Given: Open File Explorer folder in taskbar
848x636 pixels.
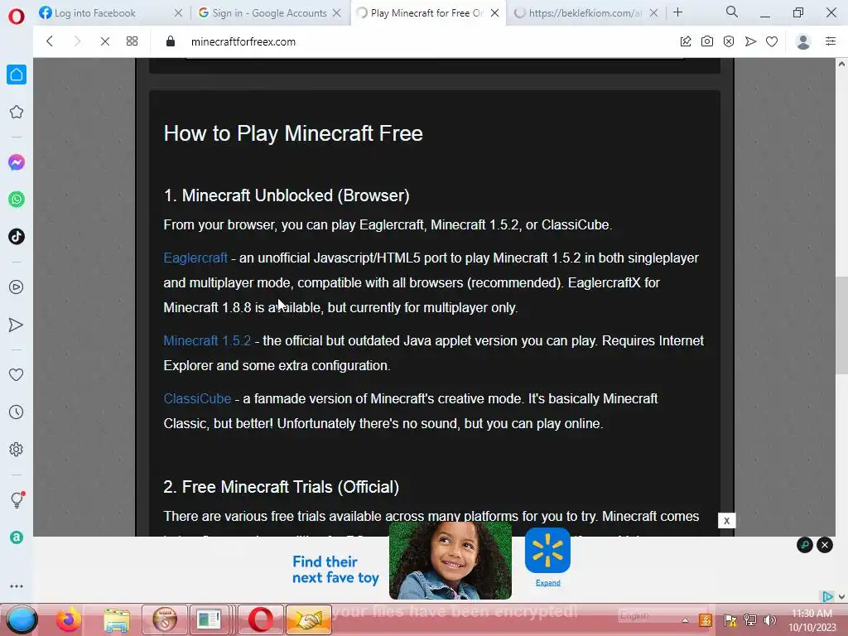Looking at the screenshot, I should click(x=117, y=619).
